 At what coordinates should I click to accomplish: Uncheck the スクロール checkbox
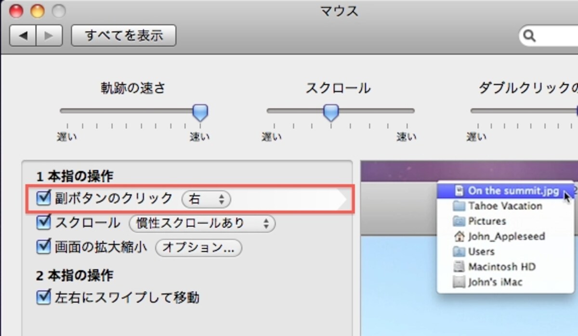pyautogui.click(x=44, y=223)
